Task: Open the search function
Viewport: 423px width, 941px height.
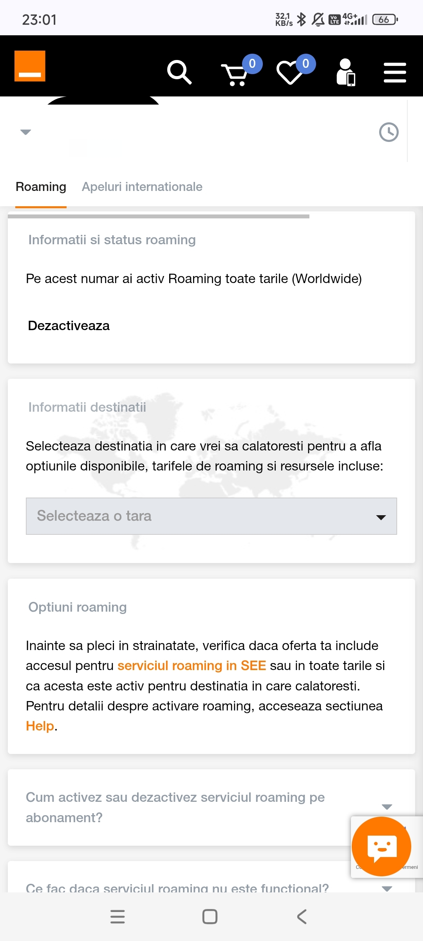Action: click(x=179, y=72)
